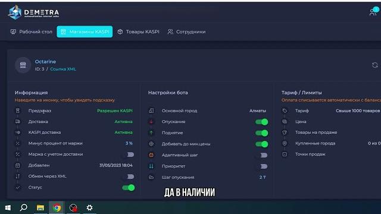
Task: Click the ID: 3 store label
Action: [40, 69]
